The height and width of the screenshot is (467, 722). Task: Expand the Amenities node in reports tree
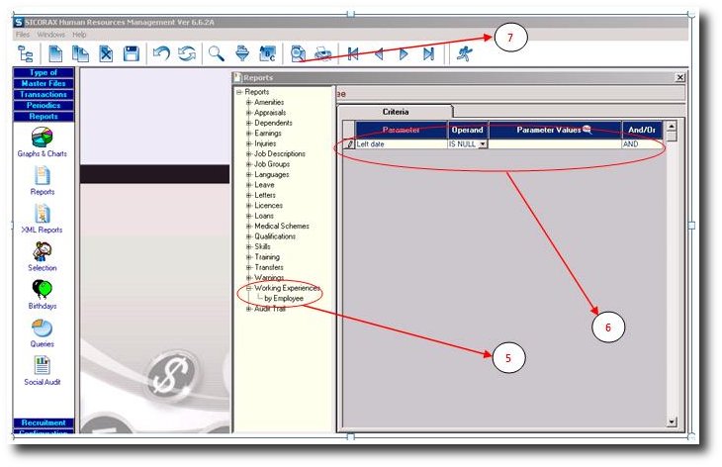(249, 102)
